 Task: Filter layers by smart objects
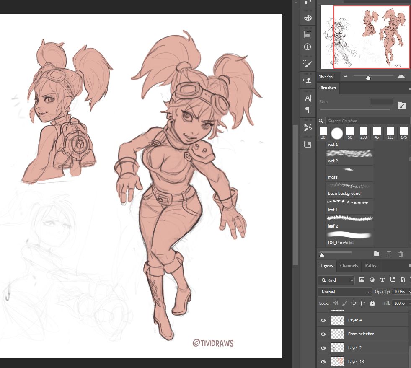tap(402, 280)
